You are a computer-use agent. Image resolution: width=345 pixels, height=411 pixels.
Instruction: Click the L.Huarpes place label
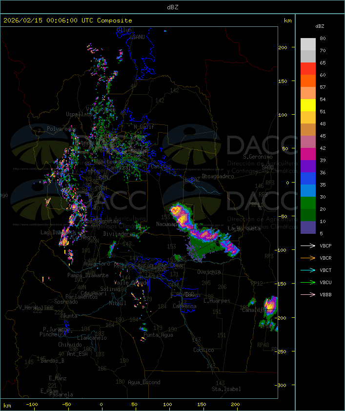217,301
